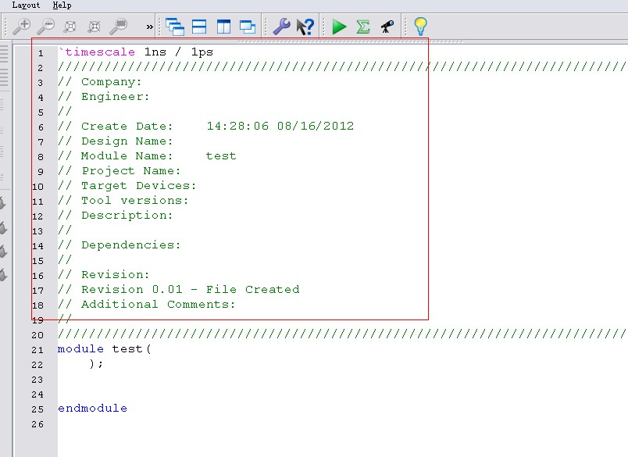This screenshot has width=628, height=457.
Task: Cascade the open windows
Action: 175,27
